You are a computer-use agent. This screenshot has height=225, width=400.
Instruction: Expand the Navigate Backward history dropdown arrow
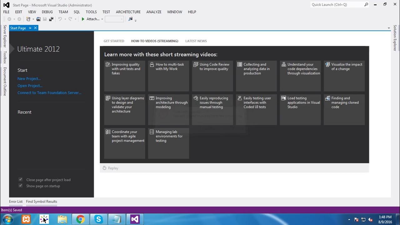[x=14, y=19]
